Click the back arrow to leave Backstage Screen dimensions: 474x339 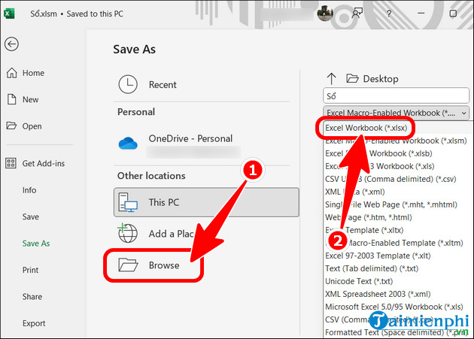tap(11, 44)
